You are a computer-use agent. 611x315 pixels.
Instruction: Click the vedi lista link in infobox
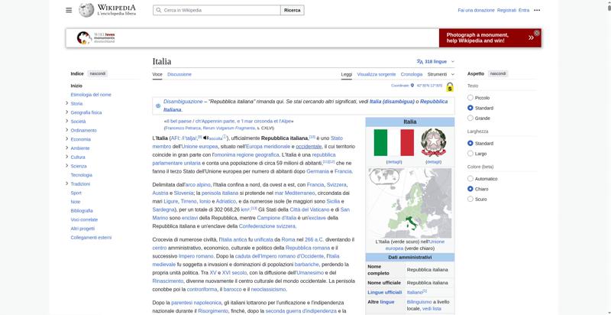click(x=432, y=308)
